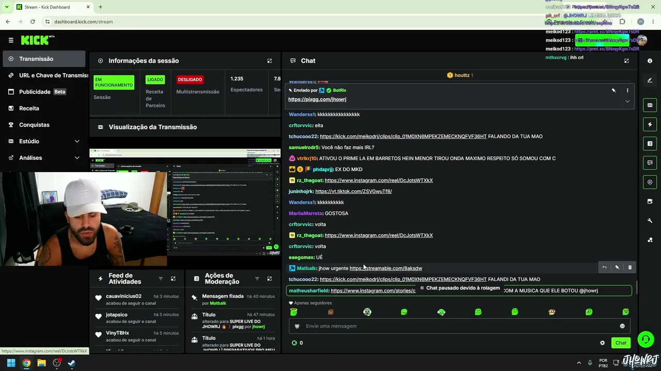The height and width of the screenshot is (371, 661).
Task: Open Steam from the taskbar
Action: (72, 363)
